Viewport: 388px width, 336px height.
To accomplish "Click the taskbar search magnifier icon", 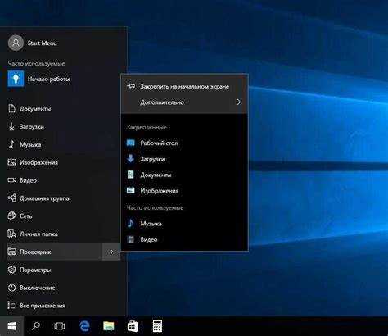I will pos(36,326).
